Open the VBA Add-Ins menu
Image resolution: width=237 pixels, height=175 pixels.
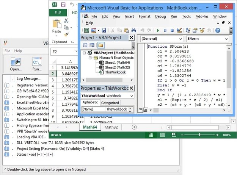pyautogui.click(x=202, y=16)
